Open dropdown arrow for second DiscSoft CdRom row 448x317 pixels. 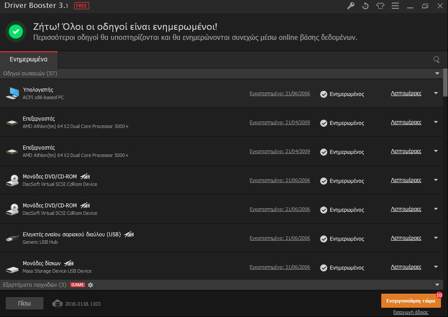pyautogui.click(x=436, y=209)
